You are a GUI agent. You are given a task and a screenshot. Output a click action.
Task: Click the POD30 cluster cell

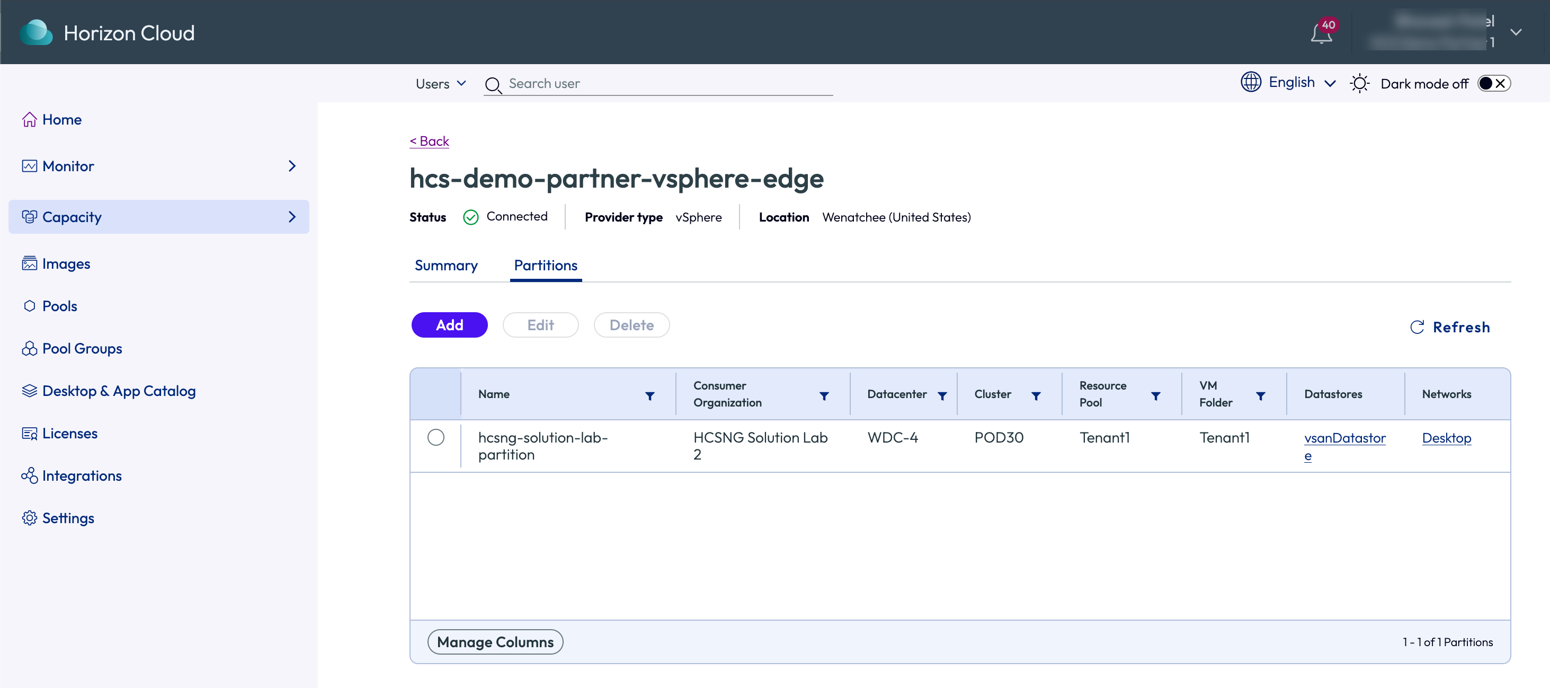point(999,438)
